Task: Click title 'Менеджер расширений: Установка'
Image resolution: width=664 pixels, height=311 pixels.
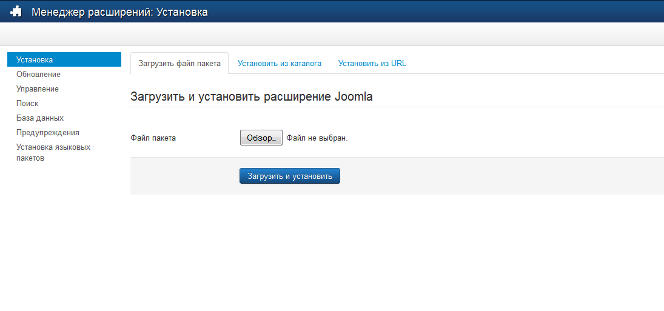Action: [120, 12]
